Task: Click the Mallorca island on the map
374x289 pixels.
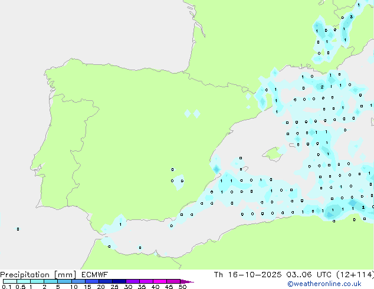Action: pos(273,154)
